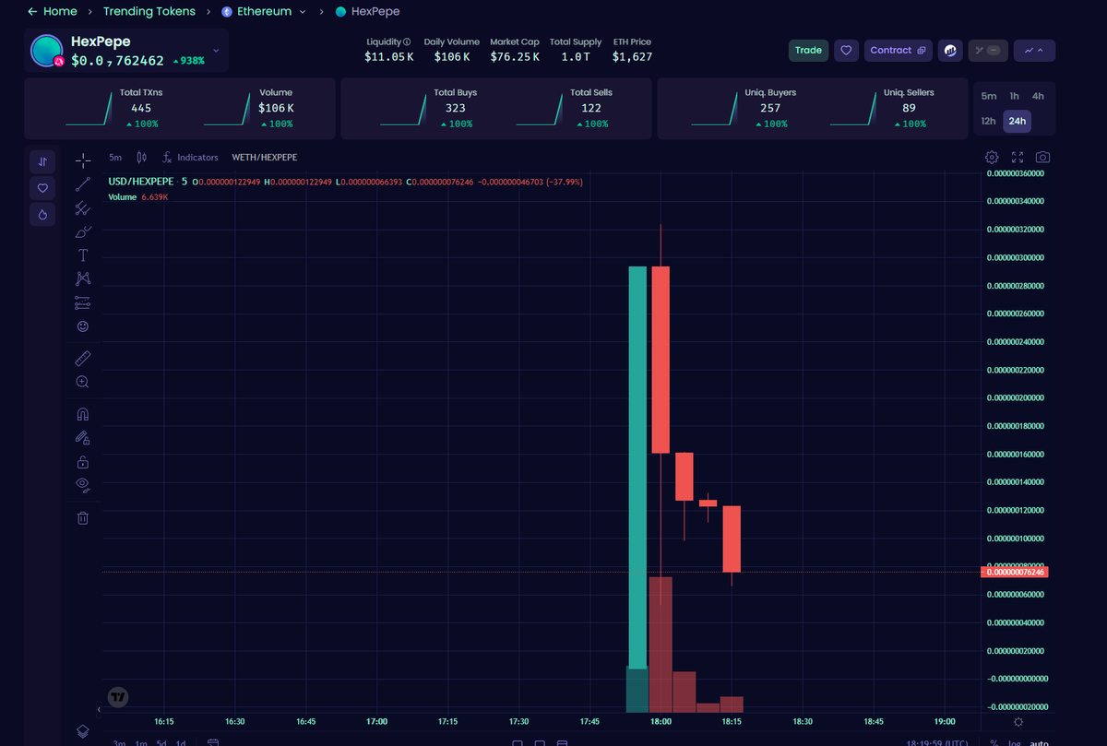Viewport: 1107px width, 746px height.
Task: Select the trend line drawing tool
Action: 83,184
